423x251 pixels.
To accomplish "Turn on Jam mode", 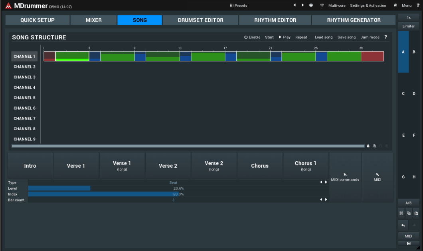I will [370, 37].
